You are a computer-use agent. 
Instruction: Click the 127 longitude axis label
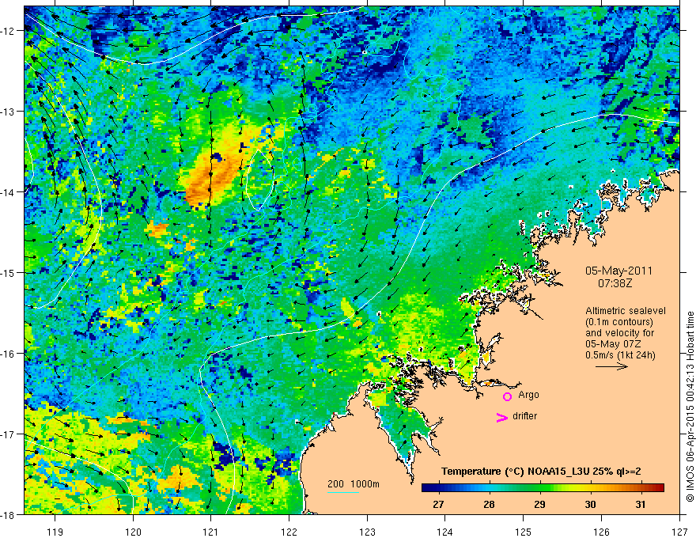point(679,532)
